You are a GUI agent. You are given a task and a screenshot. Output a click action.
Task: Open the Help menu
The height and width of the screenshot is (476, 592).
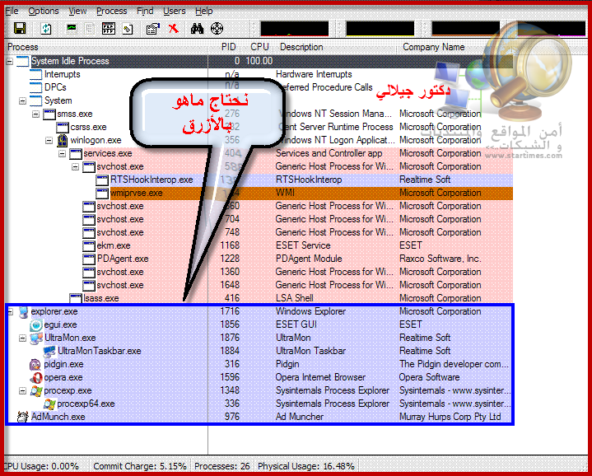pos(204,11)
